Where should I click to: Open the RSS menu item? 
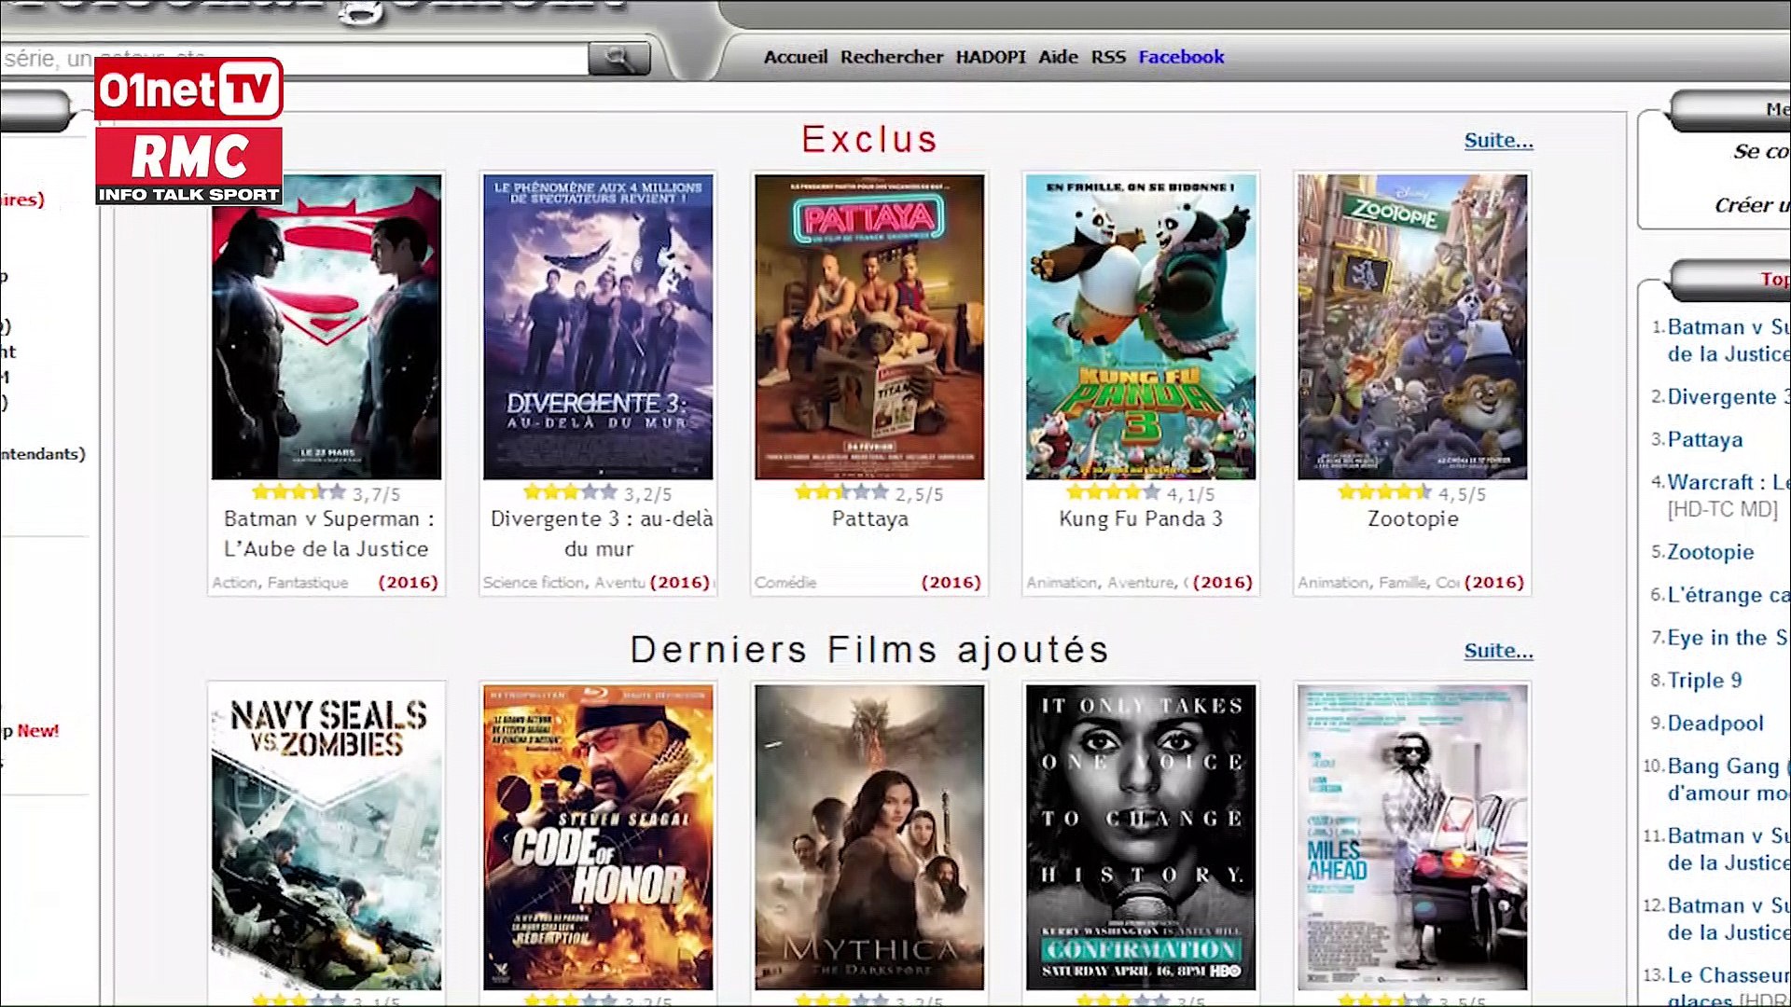pyautogui.click(x=1108, y=57)
